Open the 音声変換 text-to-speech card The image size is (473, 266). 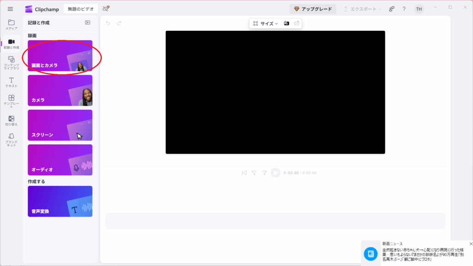point(60,201)
